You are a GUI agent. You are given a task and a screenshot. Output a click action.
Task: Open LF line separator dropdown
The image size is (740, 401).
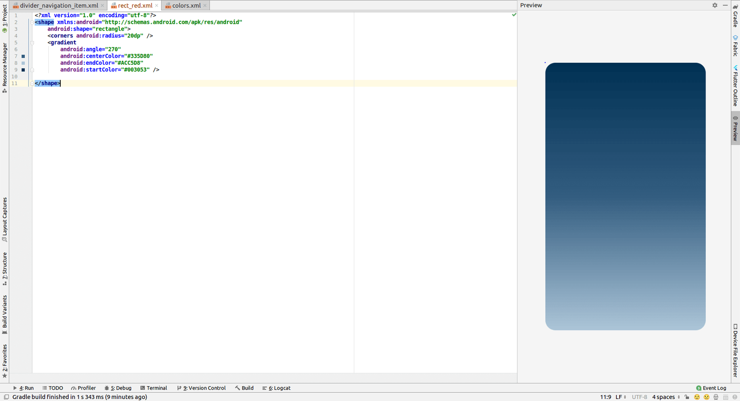pos(621,397)
